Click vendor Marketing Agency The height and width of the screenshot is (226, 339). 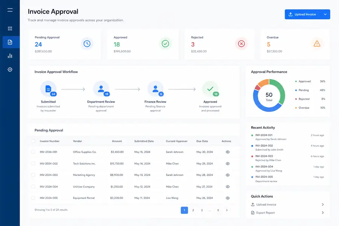(x=84, y=175)
